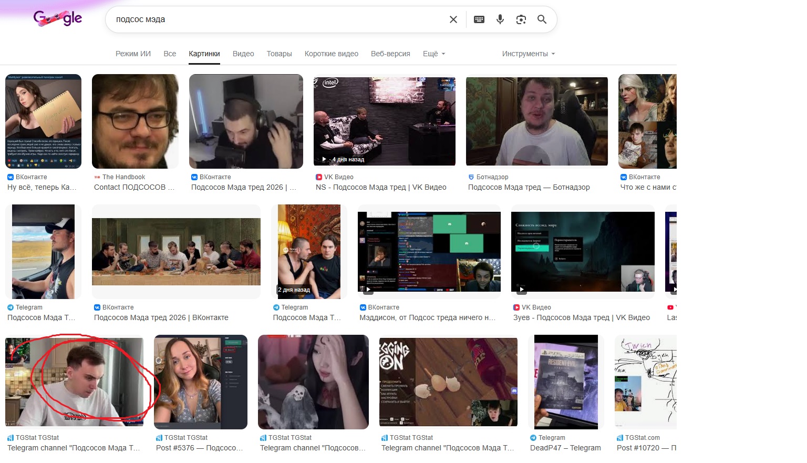807x463 pixels.
Task: Open the TGStat thumbnail with skull figurine
Action: 313,382
